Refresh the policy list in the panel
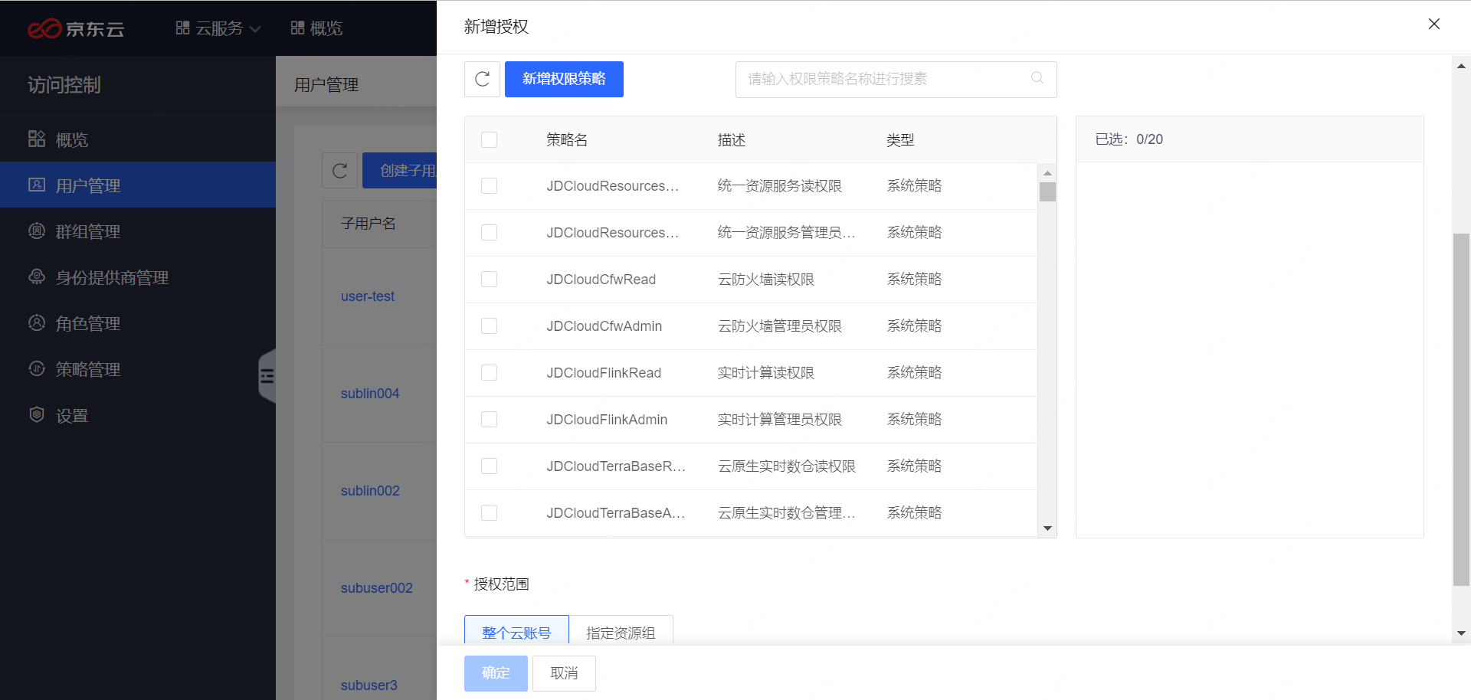The width and height of the screenshot is (1471, 700). pyautogui.click(x=483, y=79)
